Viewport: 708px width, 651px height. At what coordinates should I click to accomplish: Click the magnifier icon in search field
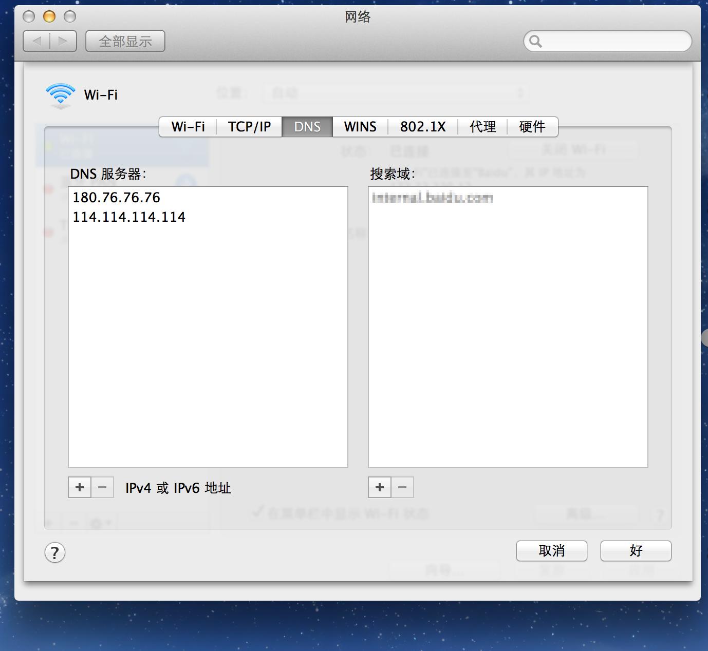click(535, 42)
